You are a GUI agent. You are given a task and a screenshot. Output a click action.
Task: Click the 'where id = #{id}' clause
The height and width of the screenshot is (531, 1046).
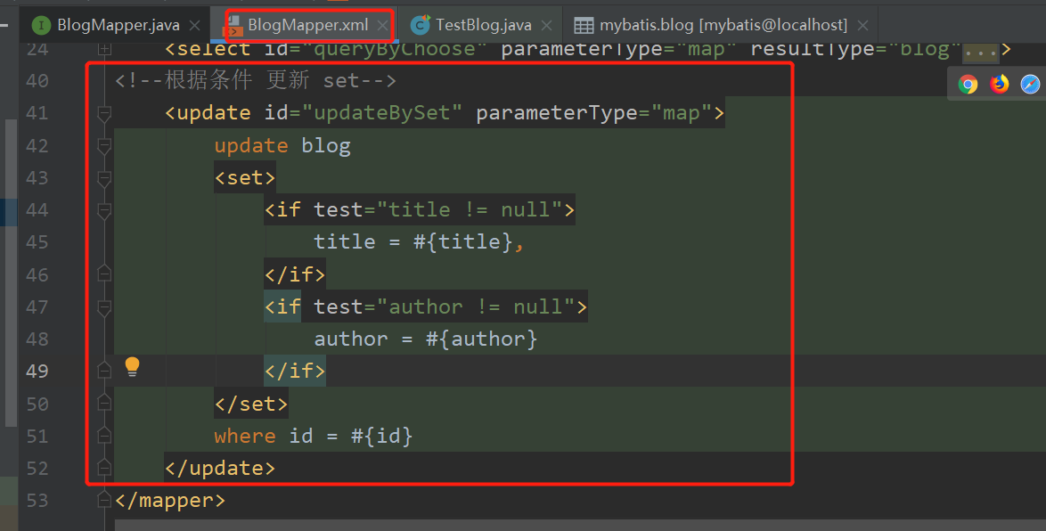tap(314, 436)
